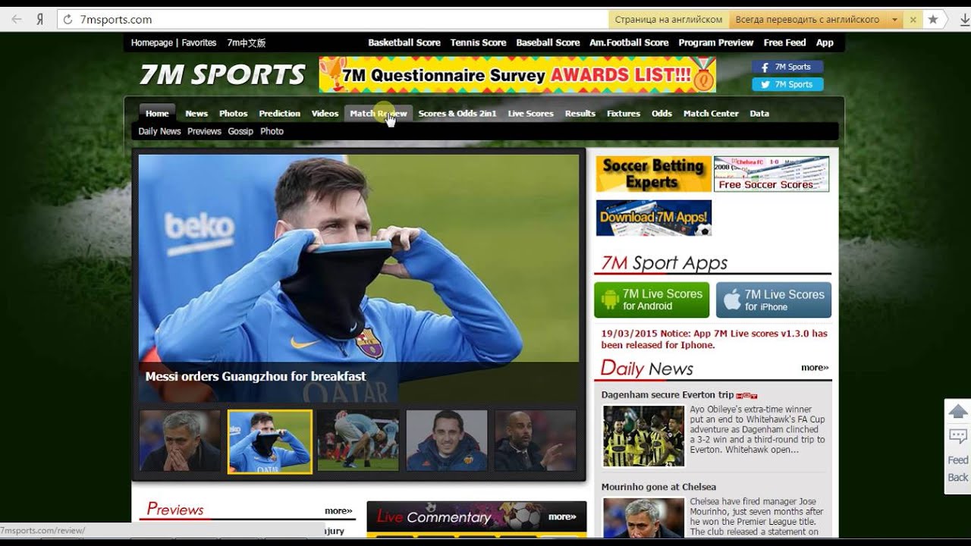Click 'more»' next to Previews
971x546 pixels.
(338, 510)
